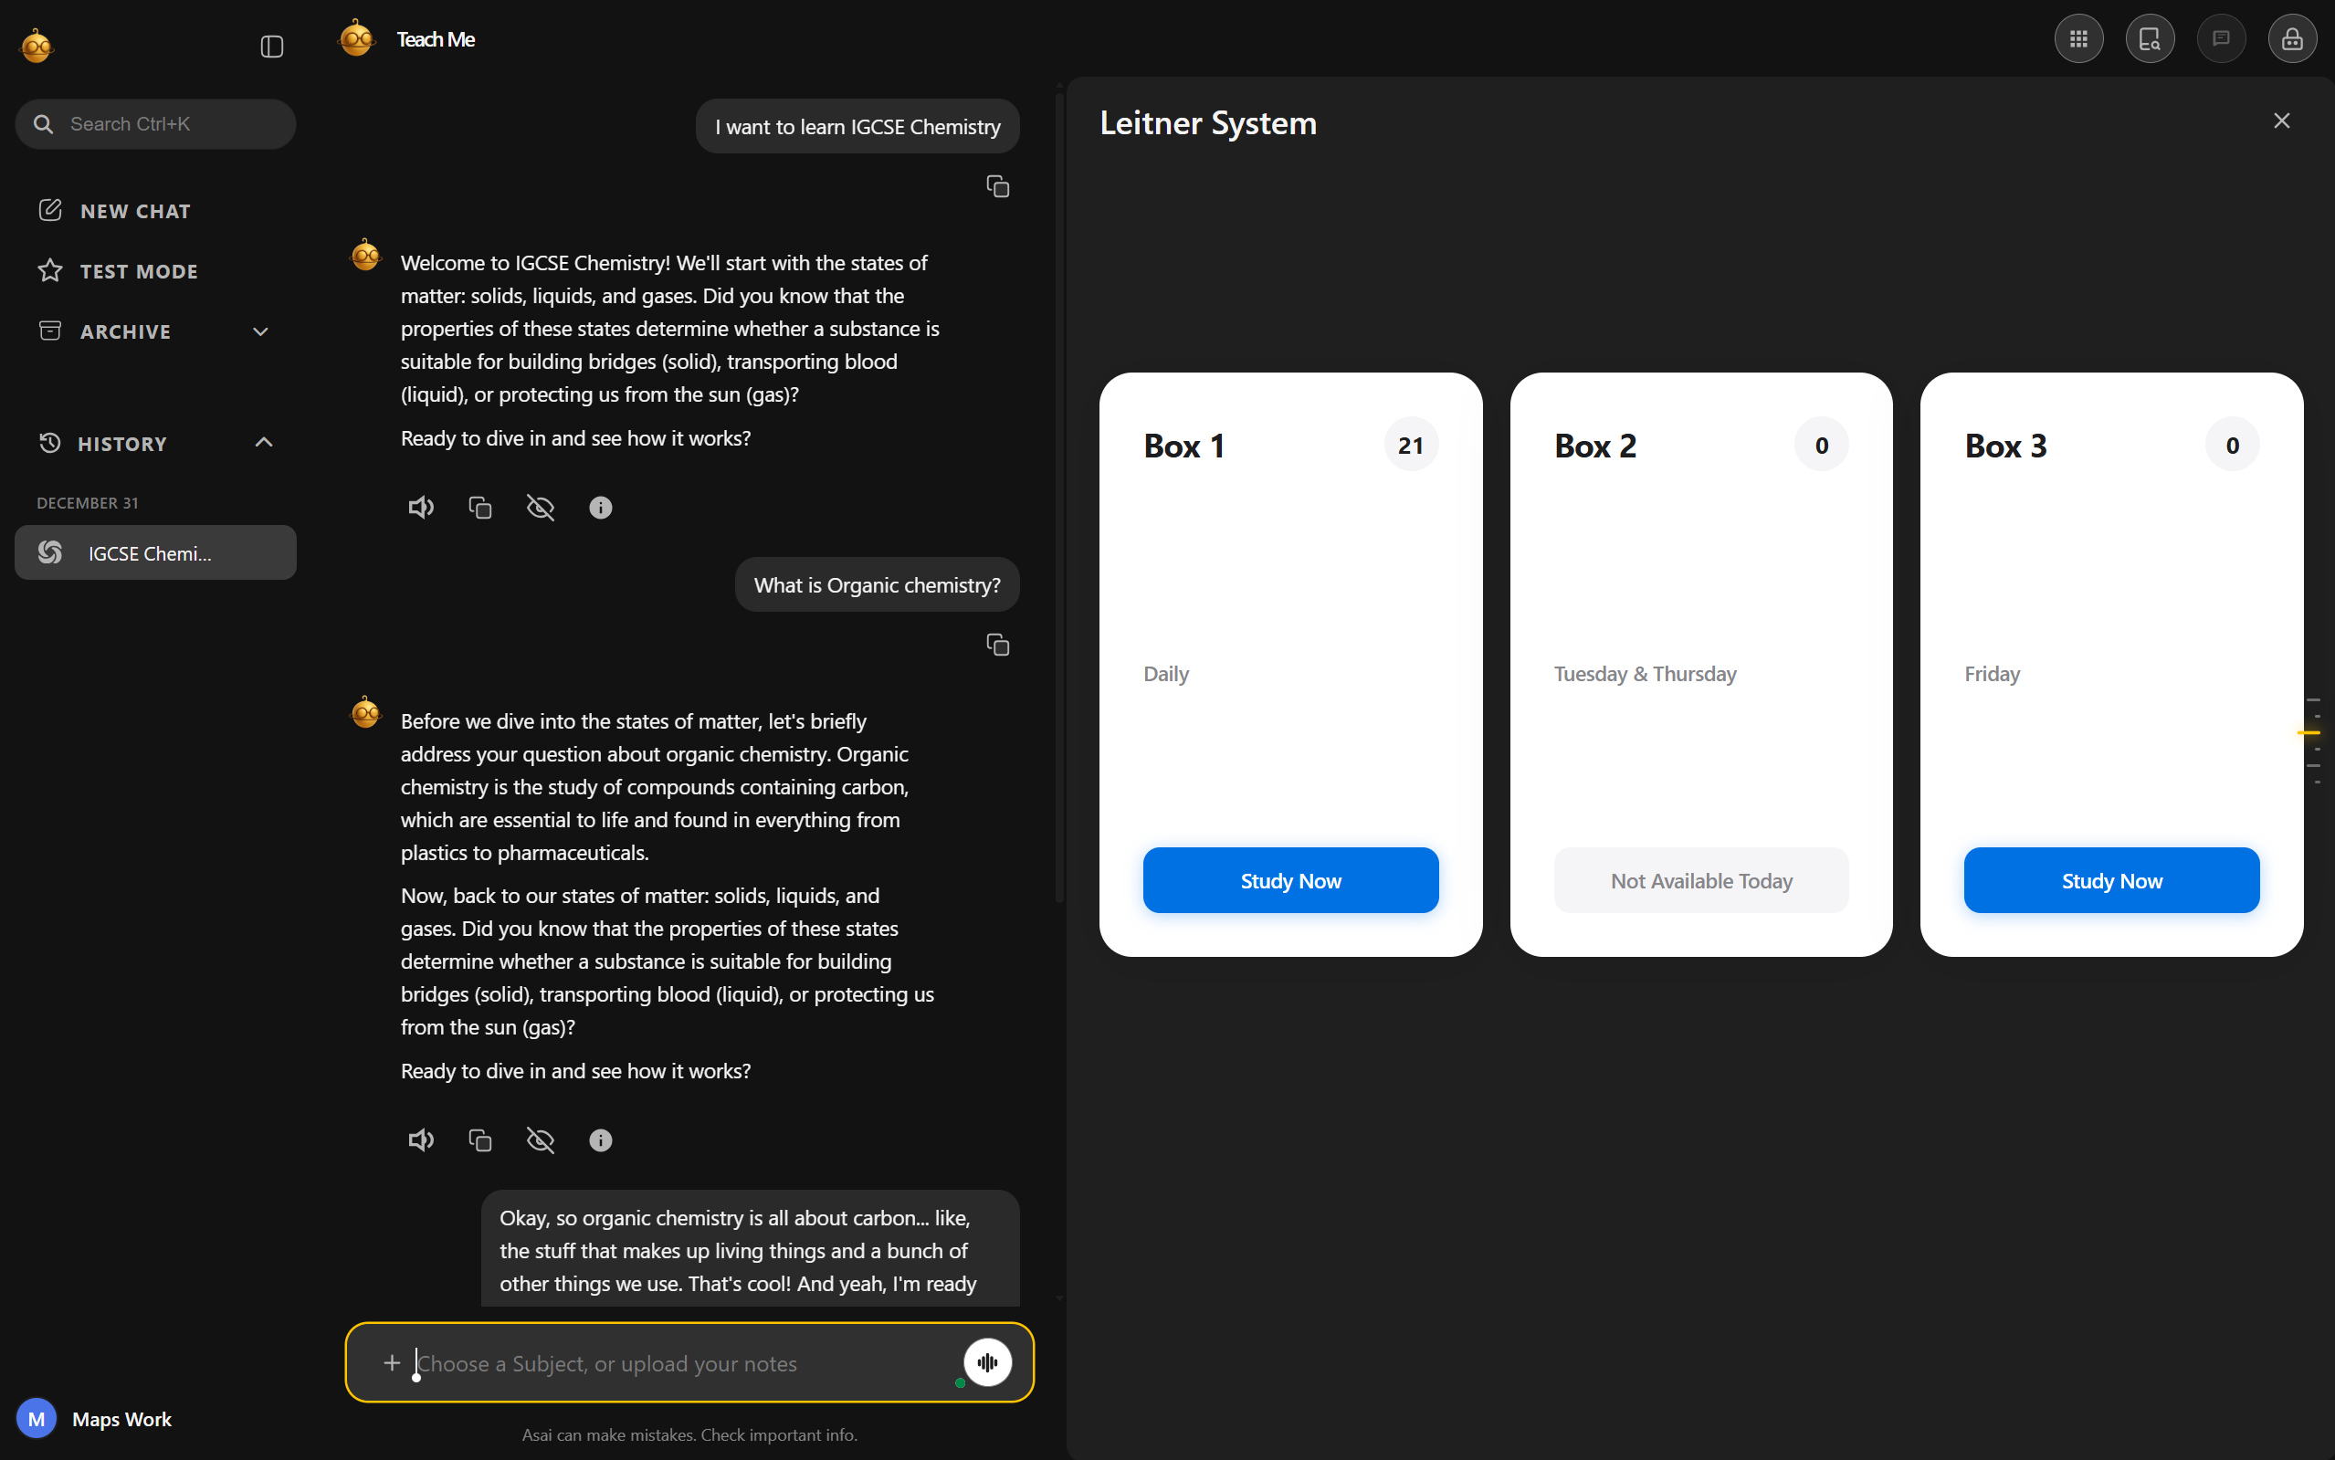
Task: Hide the organic chemistry response
Action: pos(540,1140)
